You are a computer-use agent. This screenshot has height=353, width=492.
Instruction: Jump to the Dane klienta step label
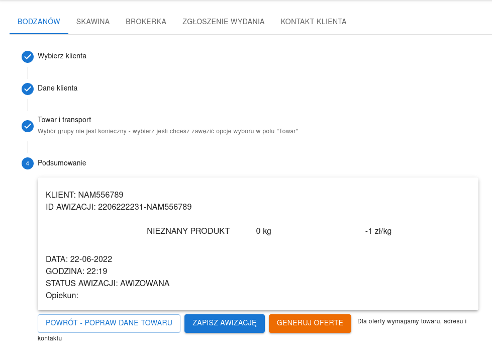tap(57, 88)
